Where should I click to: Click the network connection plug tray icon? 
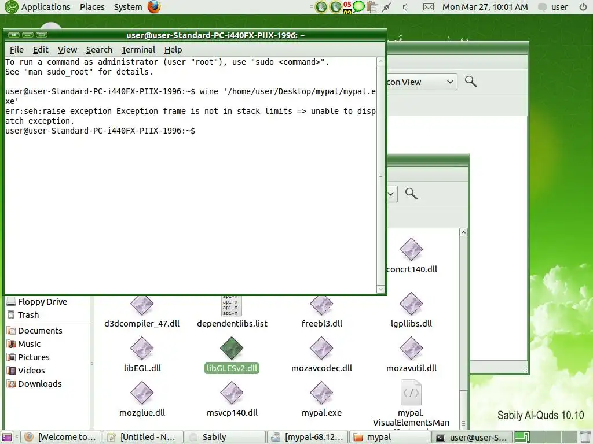386,7
